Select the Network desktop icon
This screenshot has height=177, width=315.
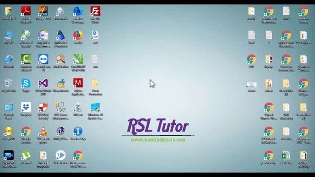pyautogui.click(x=9, y=59)
